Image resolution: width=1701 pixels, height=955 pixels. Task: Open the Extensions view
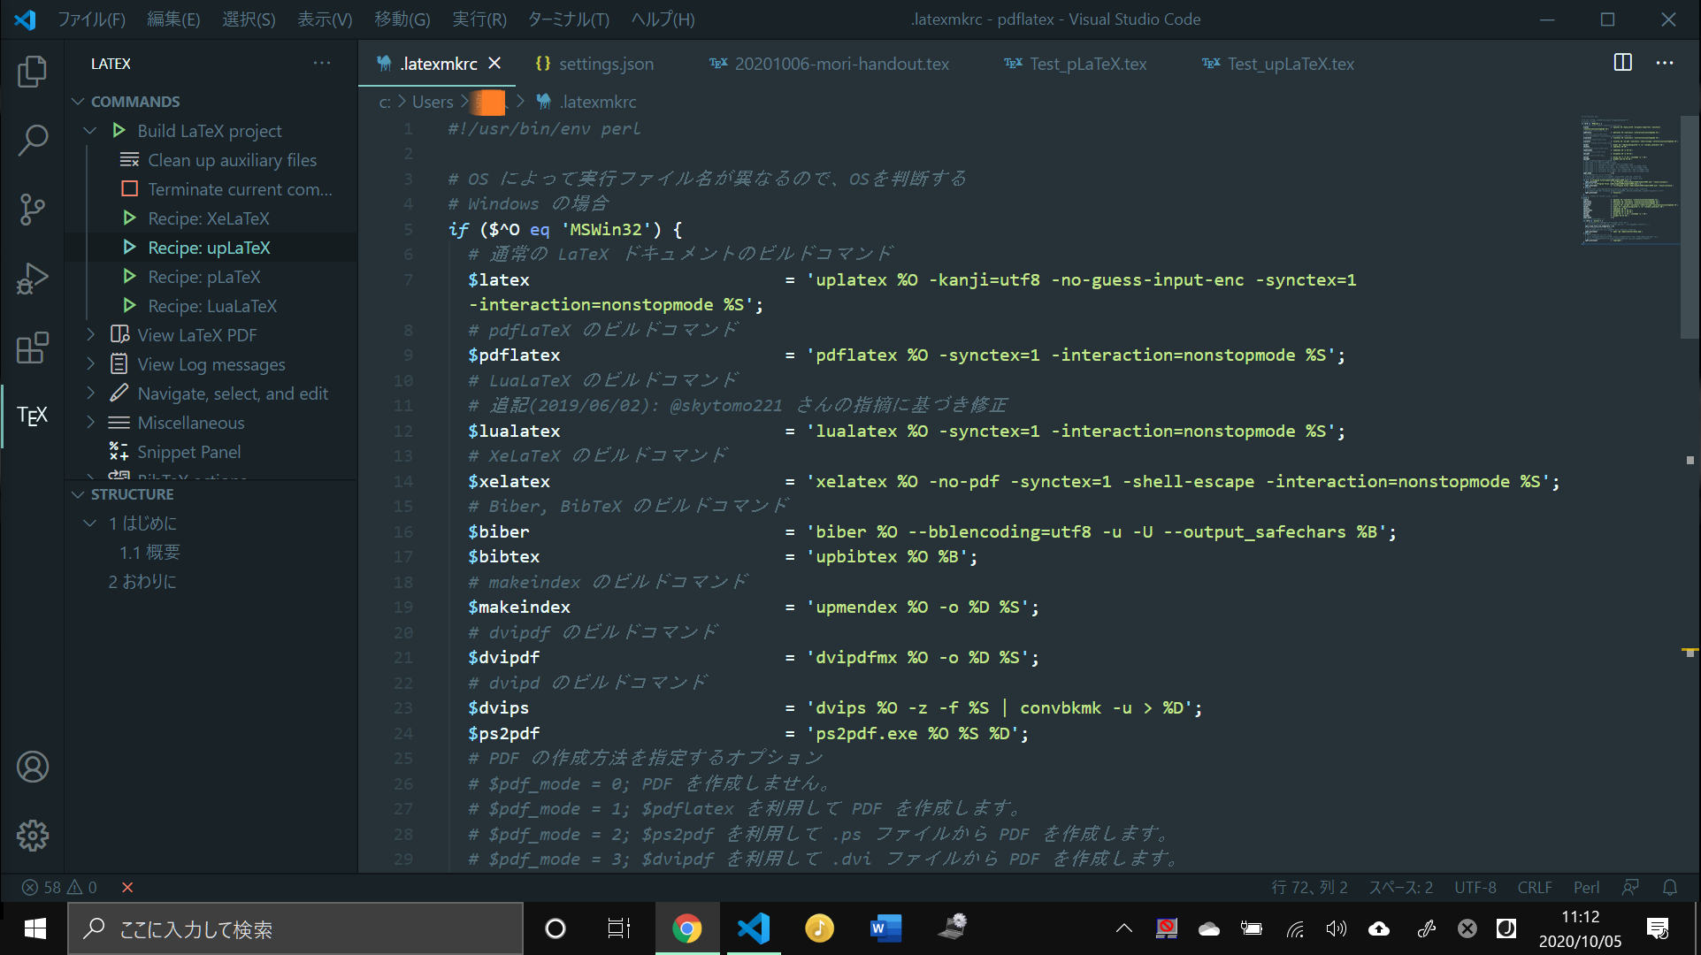32,348
